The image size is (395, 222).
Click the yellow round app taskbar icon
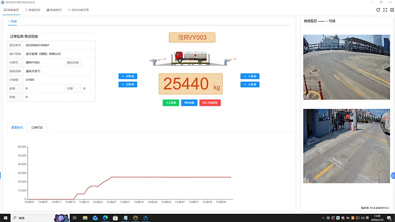(135, 218)
